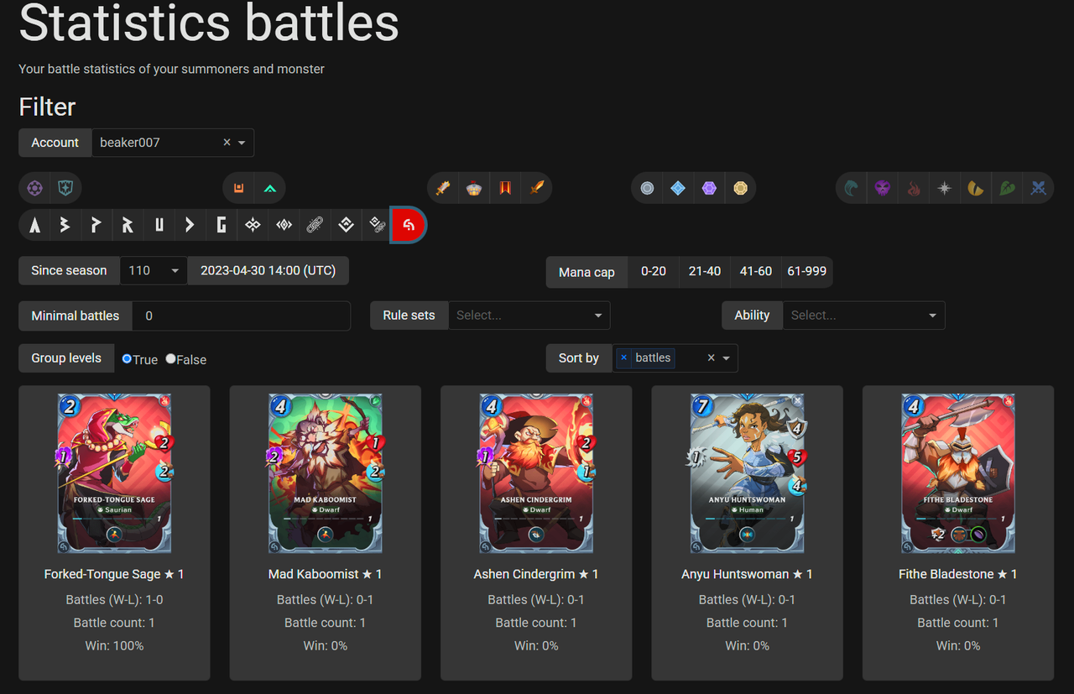
Task: Open the Ability select dropdown
Action: [863, 316]
